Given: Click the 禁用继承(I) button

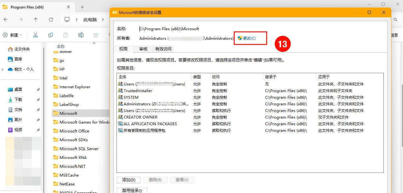Looking at the screenshot, I should tap(132, 190).
